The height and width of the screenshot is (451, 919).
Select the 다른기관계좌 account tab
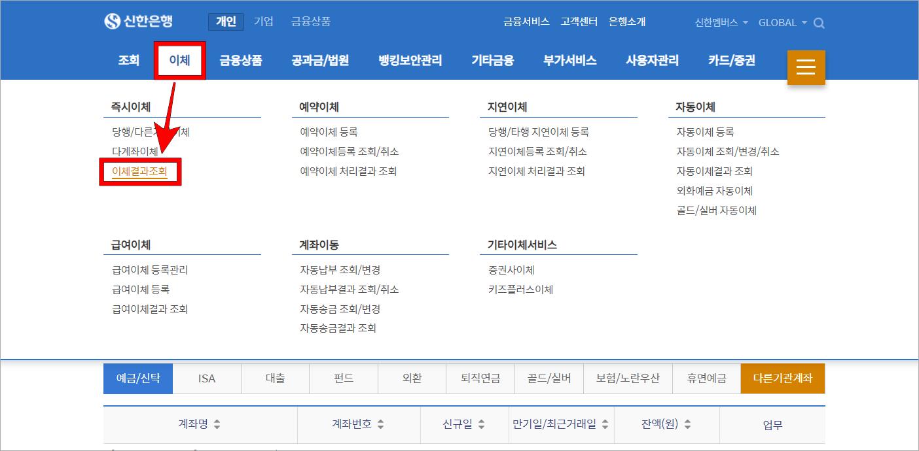click(x=783, y=378)
